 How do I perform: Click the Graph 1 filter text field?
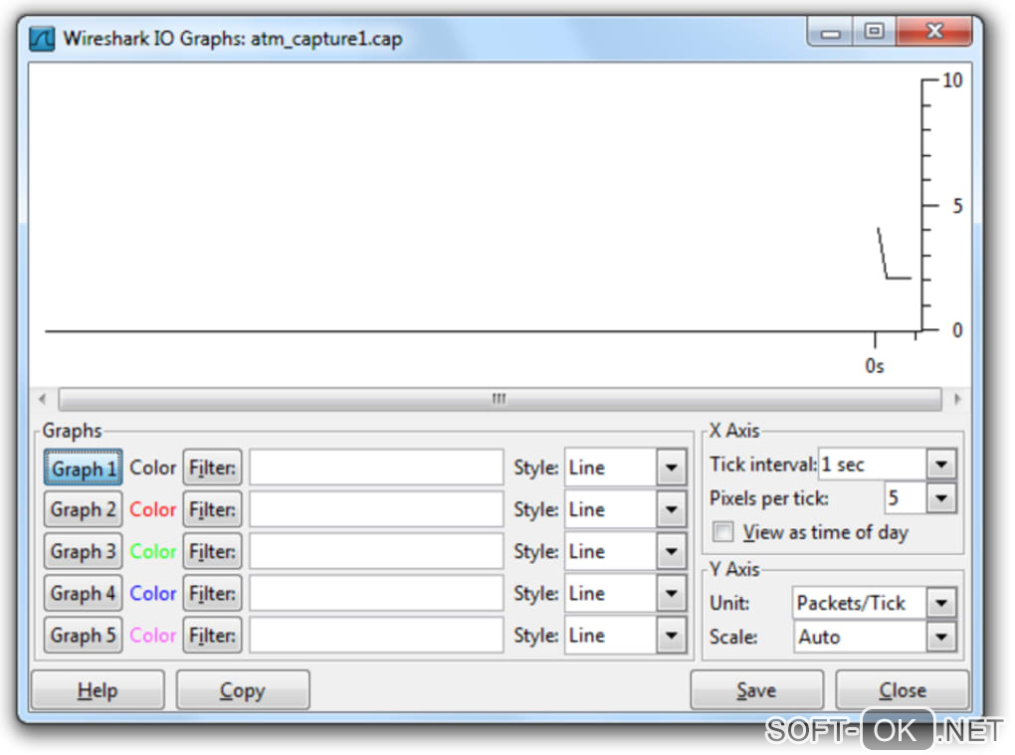pyautogui.click(x=376, y=468)
